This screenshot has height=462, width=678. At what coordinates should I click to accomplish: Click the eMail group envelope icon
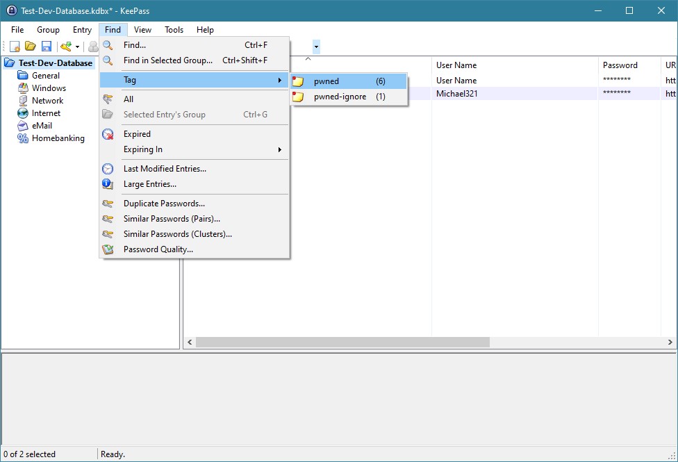[23, 126]
